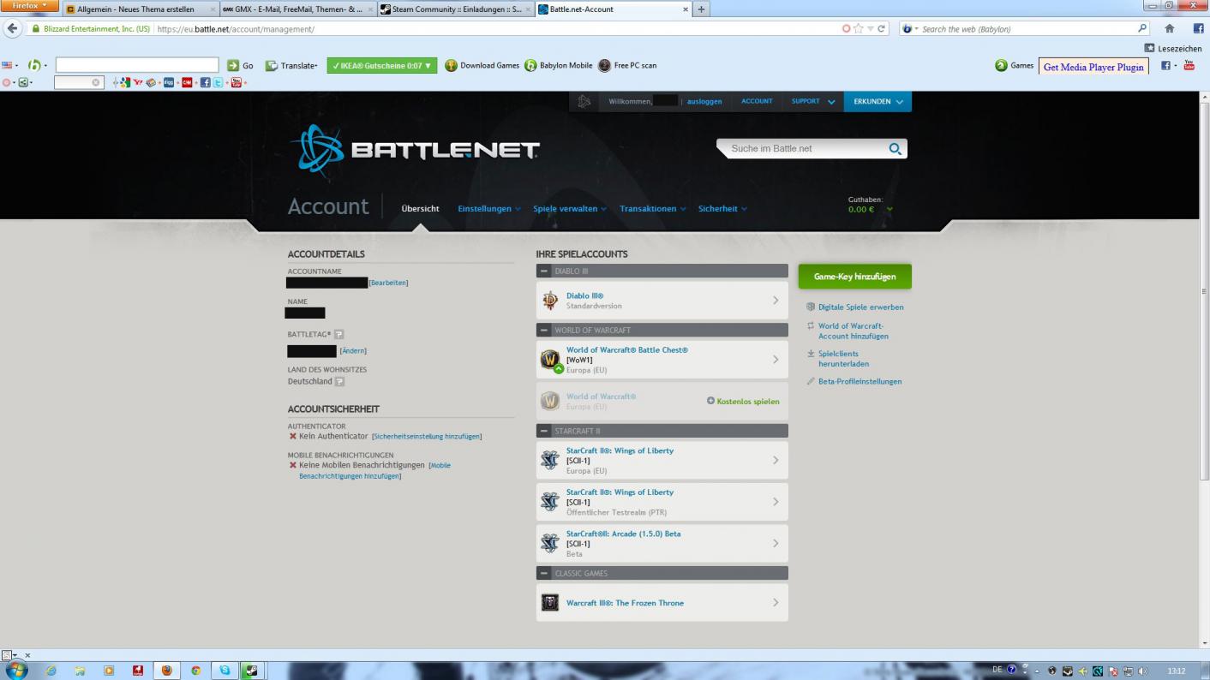Click the ausloggen link

point(704,102)
